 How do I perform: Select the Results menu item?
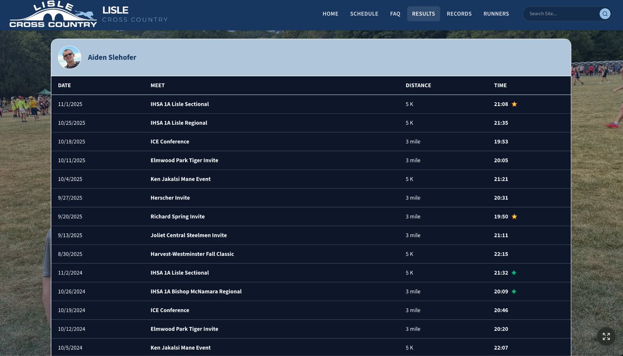pos(424,14)
